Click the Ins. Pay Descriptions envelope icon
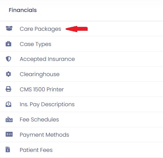The height and width of the screenshot is (158, 163). [x=8, y=104]
